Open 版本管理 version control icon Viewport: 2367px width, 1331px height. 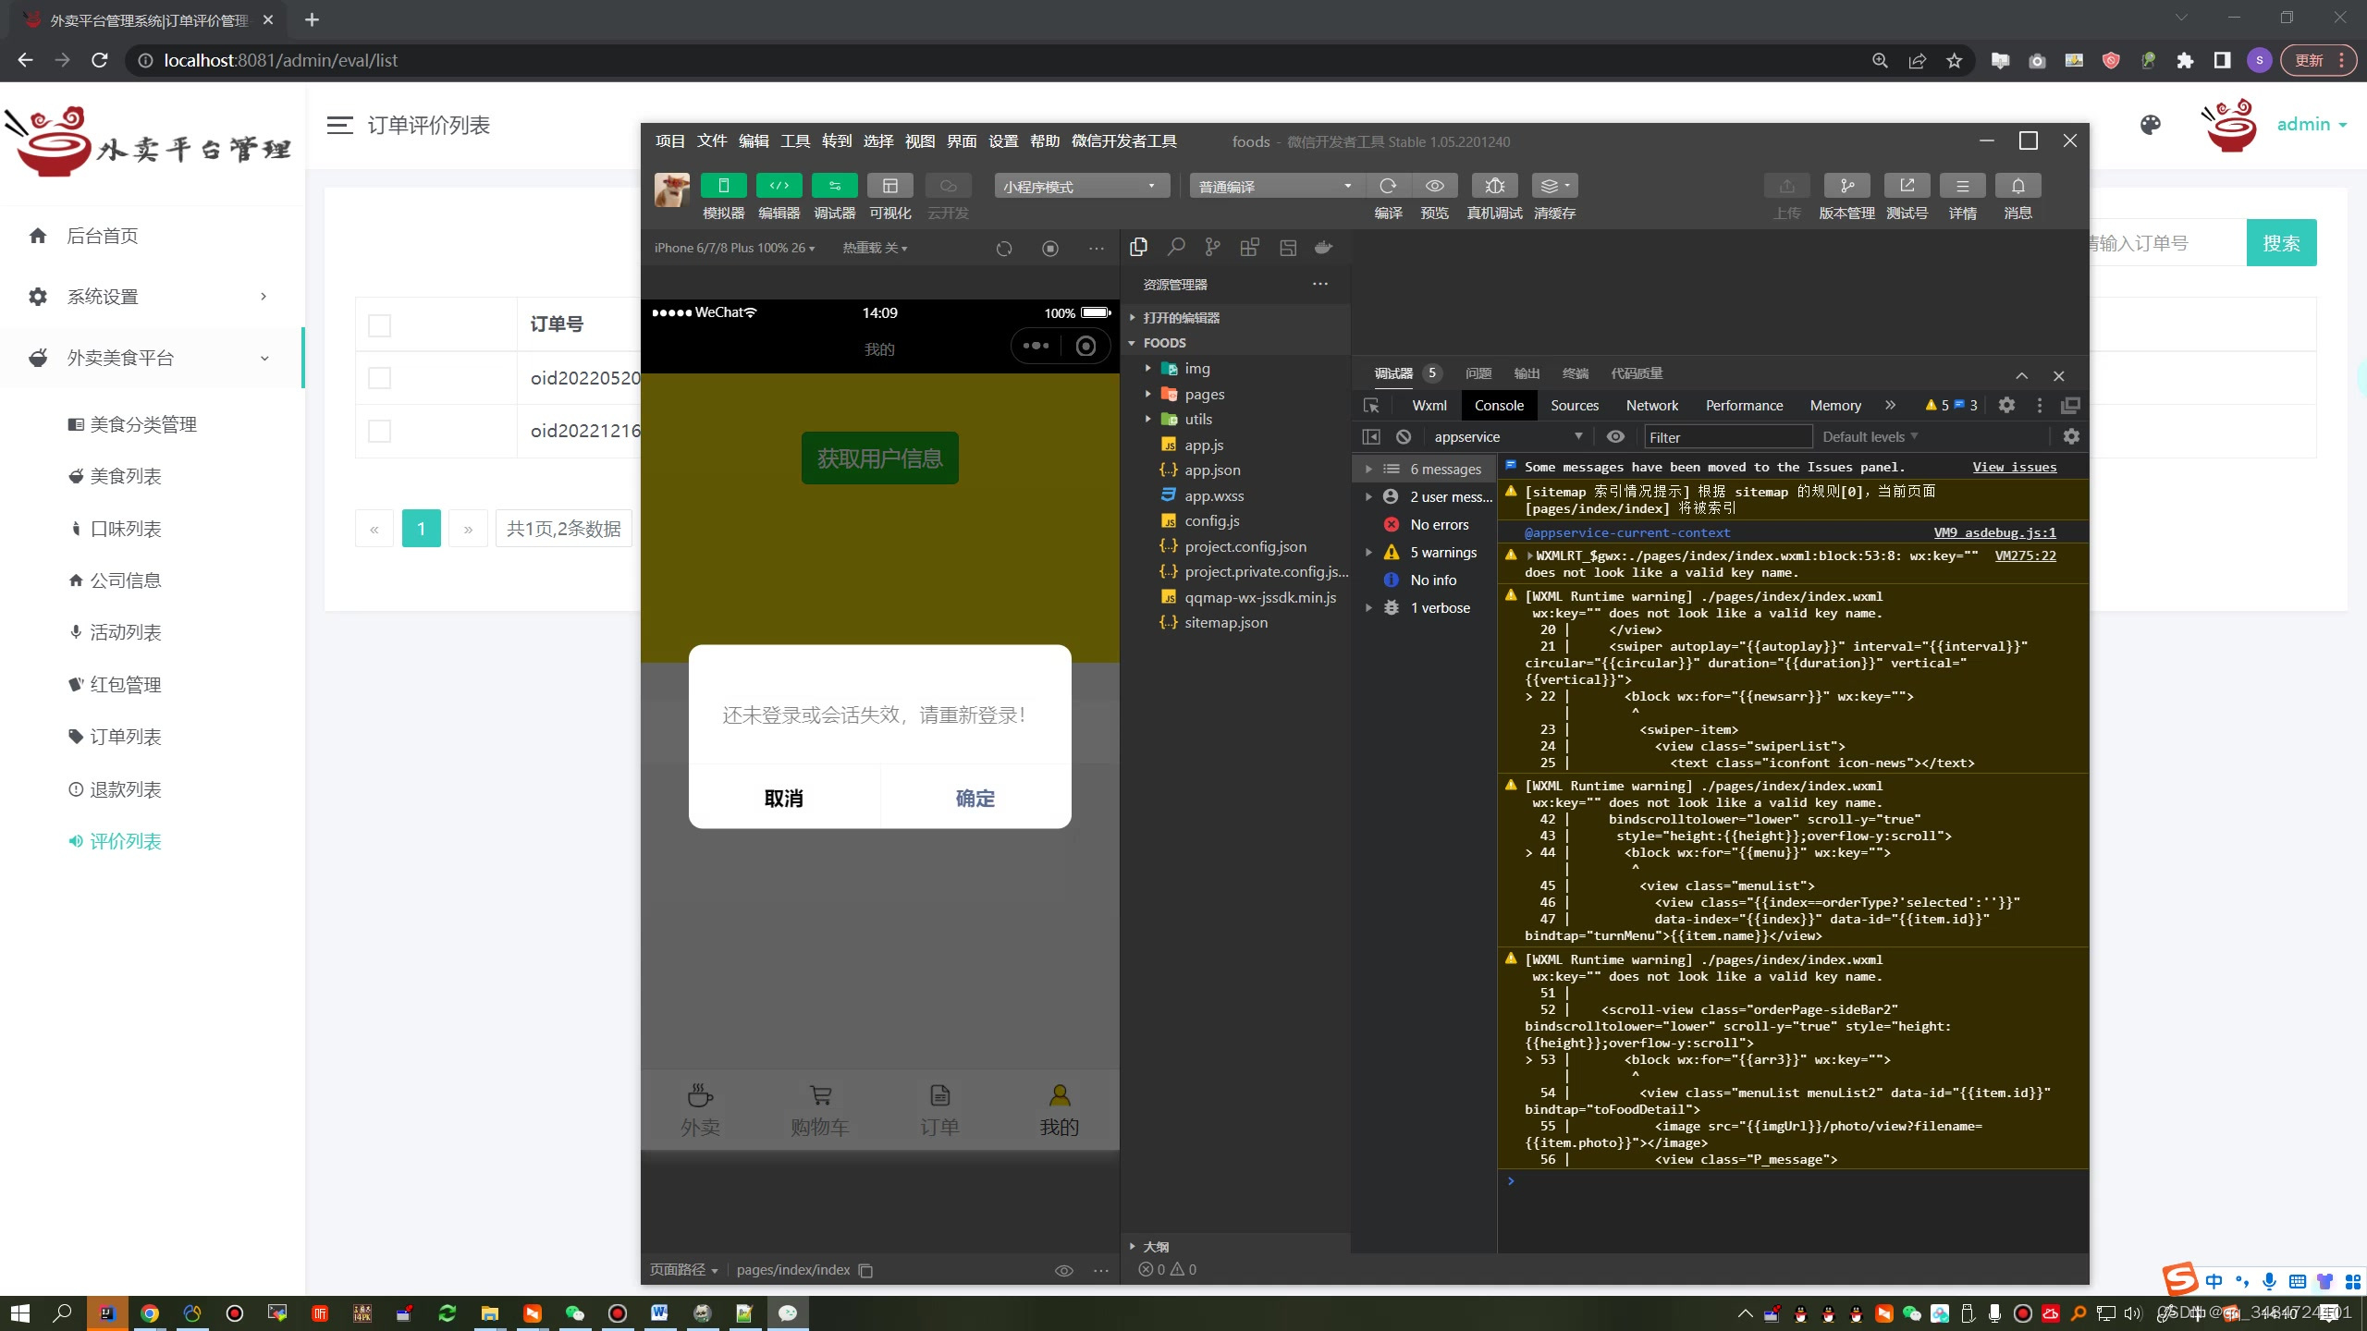[x=1846, y=186]
